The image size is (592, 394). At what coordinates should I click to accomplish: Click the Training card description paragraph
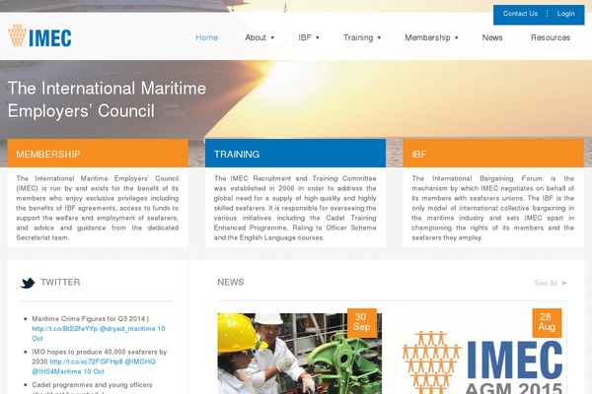[295, 208]
